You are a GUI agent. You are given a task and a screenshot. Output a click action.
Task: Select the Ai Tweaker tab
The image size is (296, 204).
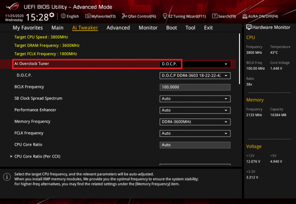coord(85,28)
